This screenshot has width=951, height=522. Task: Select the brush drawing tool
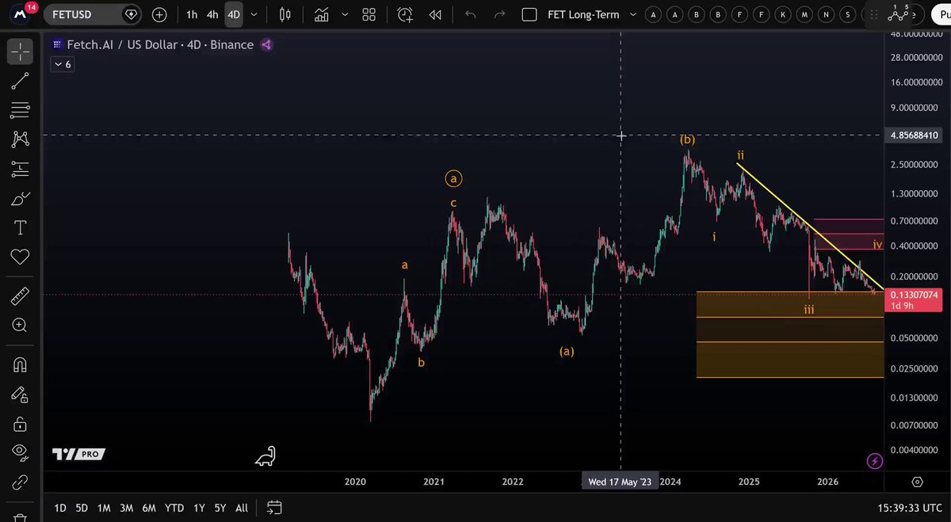[20, 198]
